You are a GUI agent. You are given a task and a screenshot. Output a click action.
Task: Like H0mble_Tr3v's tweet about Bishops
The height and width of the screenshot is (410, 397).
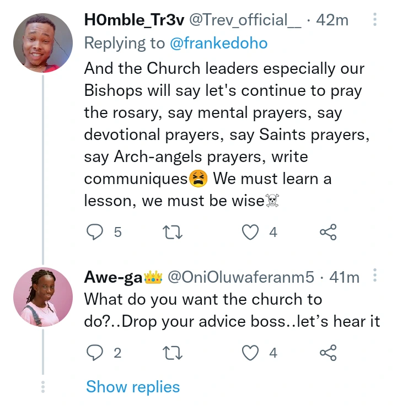251,233
